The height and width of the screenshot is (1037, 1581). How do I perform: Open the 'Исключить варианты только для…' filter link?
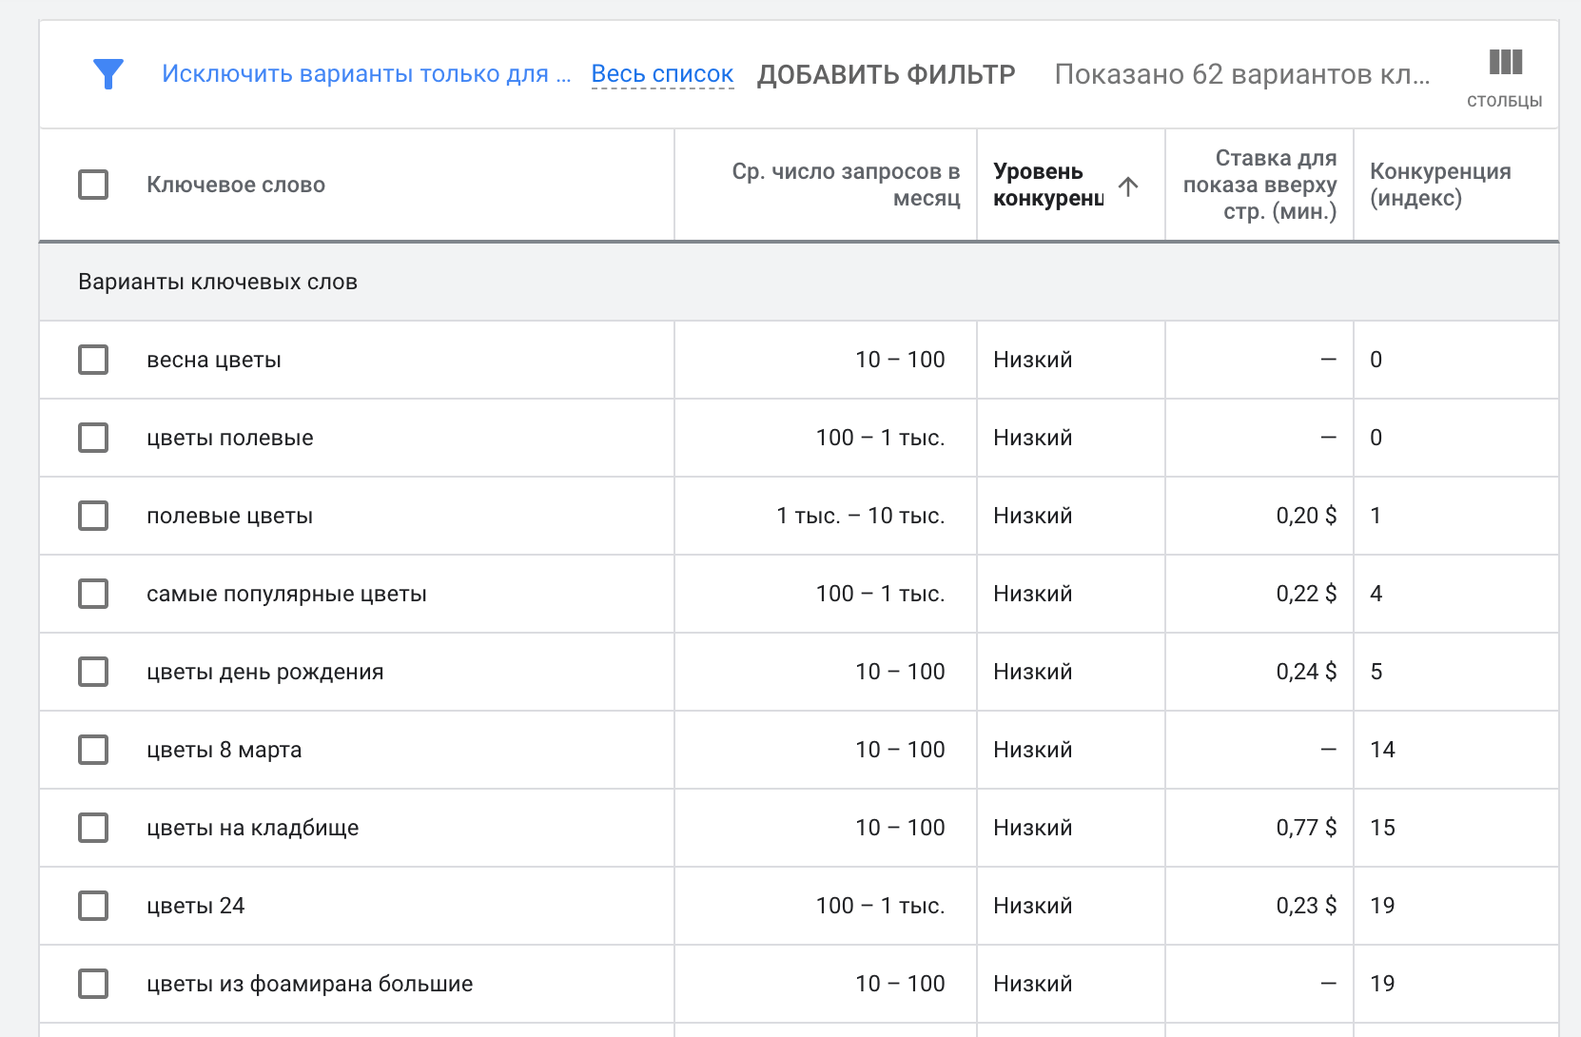point(366,72)
